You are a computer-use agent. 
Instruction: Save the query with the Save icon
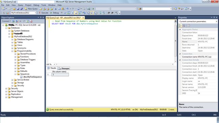tap(18, 9)
